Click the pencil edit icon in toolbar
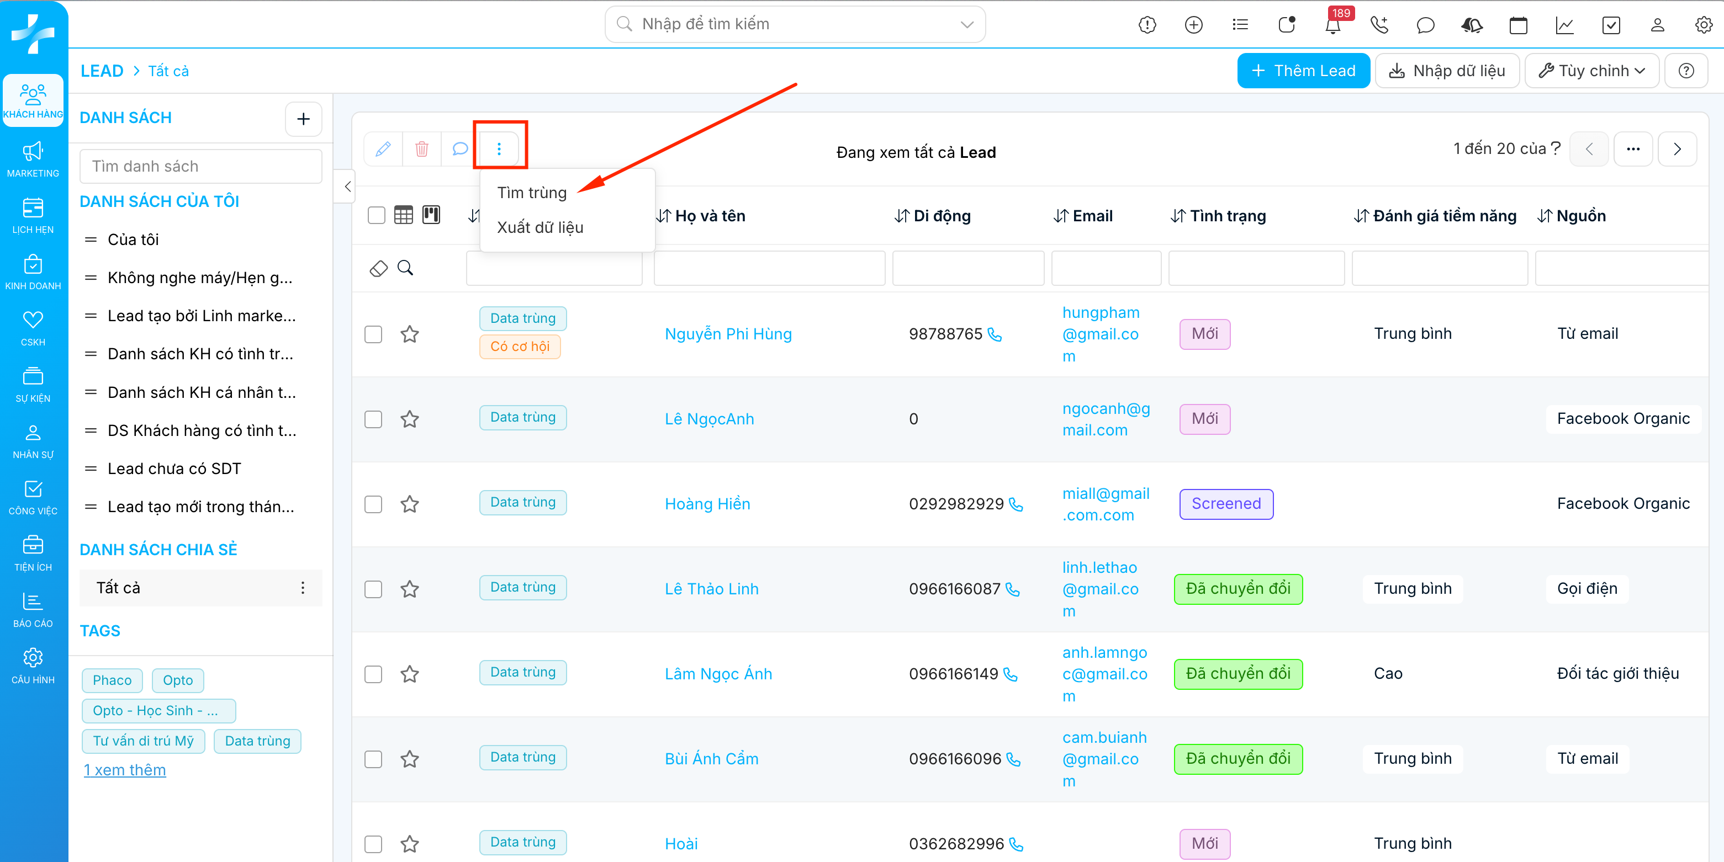Screen dimensions: 1724x862 383,148
